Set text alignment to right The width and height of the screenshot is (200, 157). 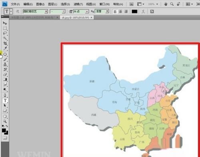(x=126, y=12)
